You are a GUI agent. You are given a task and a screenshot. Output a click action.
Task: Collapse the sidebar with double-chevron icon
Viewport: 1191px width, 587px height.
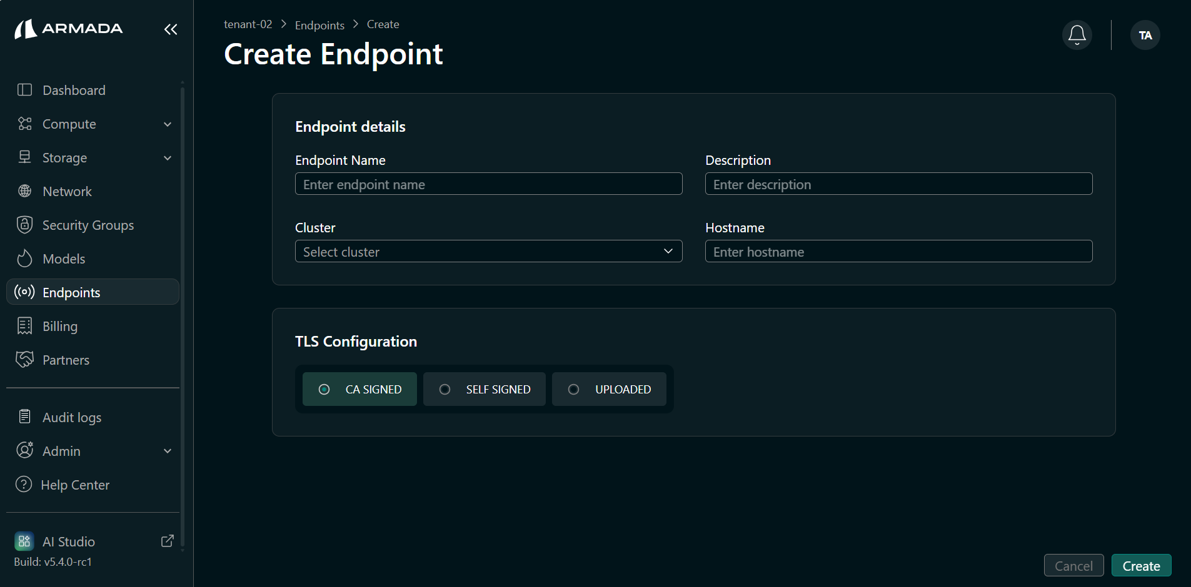click(x=171, y=29)
